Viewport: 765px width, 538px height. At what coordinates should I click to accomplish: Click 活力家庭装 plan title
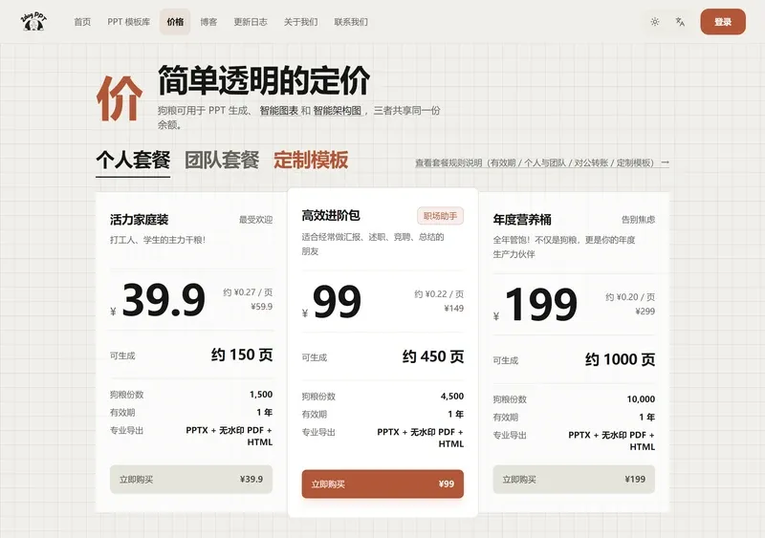pyautogui.click(x=139, y=220)
